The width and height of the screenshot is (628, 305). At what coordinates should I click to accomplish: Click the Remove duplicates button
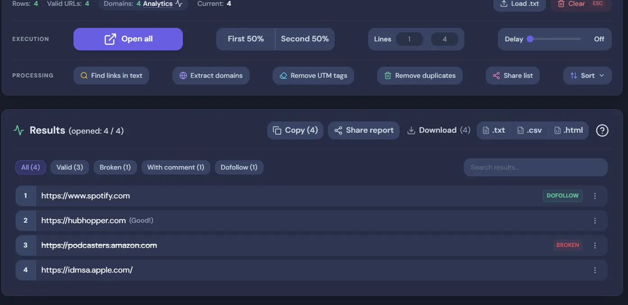point(420,76)
